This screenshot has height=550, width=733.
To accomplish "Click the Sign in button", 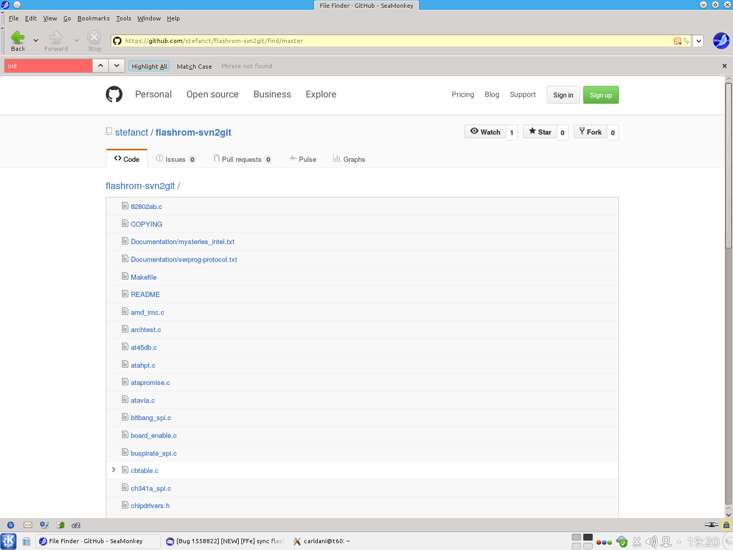I will pyautogui.click(x=563, y=95).
